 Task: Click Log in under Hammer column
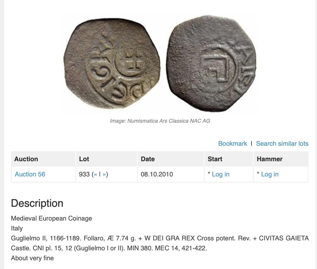tap(270, 174)
